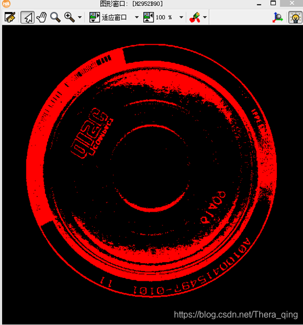
Task: Click the image scale icon beside 100 %
Action: click(x=148, y=17)
